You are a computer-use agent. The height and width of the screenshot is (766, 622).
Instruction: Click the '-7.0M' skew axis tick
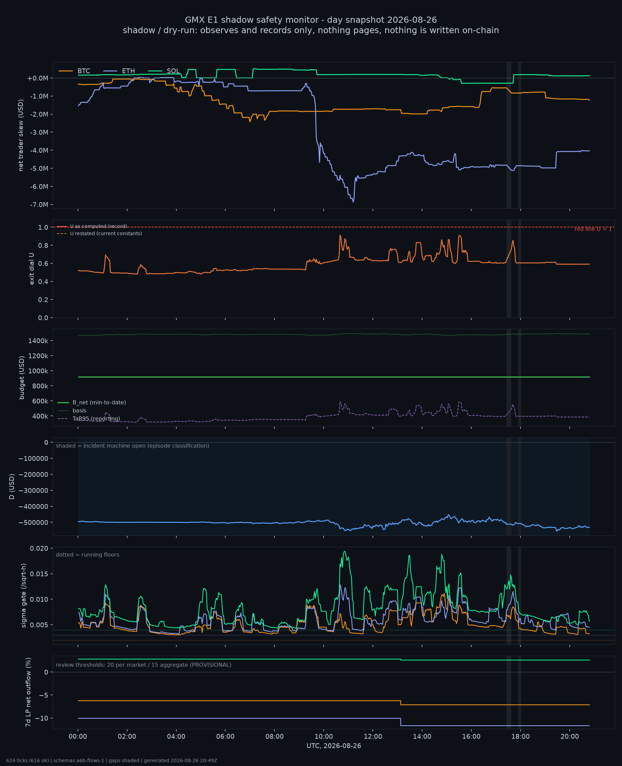[39, 205]
